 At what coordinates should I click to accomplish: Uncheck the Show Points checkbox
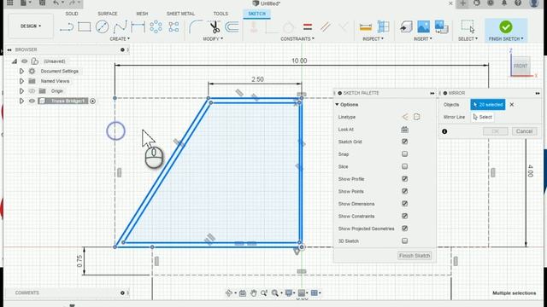(404, 191)
